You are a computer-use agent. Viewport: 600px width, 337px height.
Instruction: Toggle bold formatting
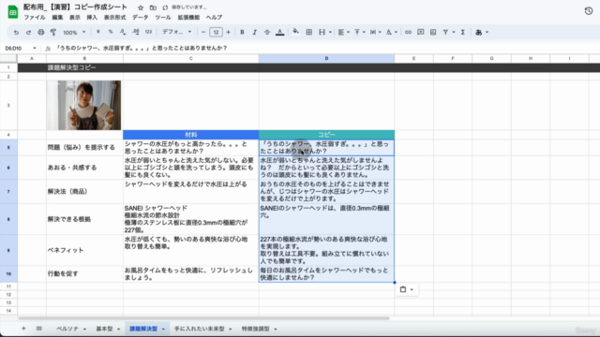[x=242, y=32]
